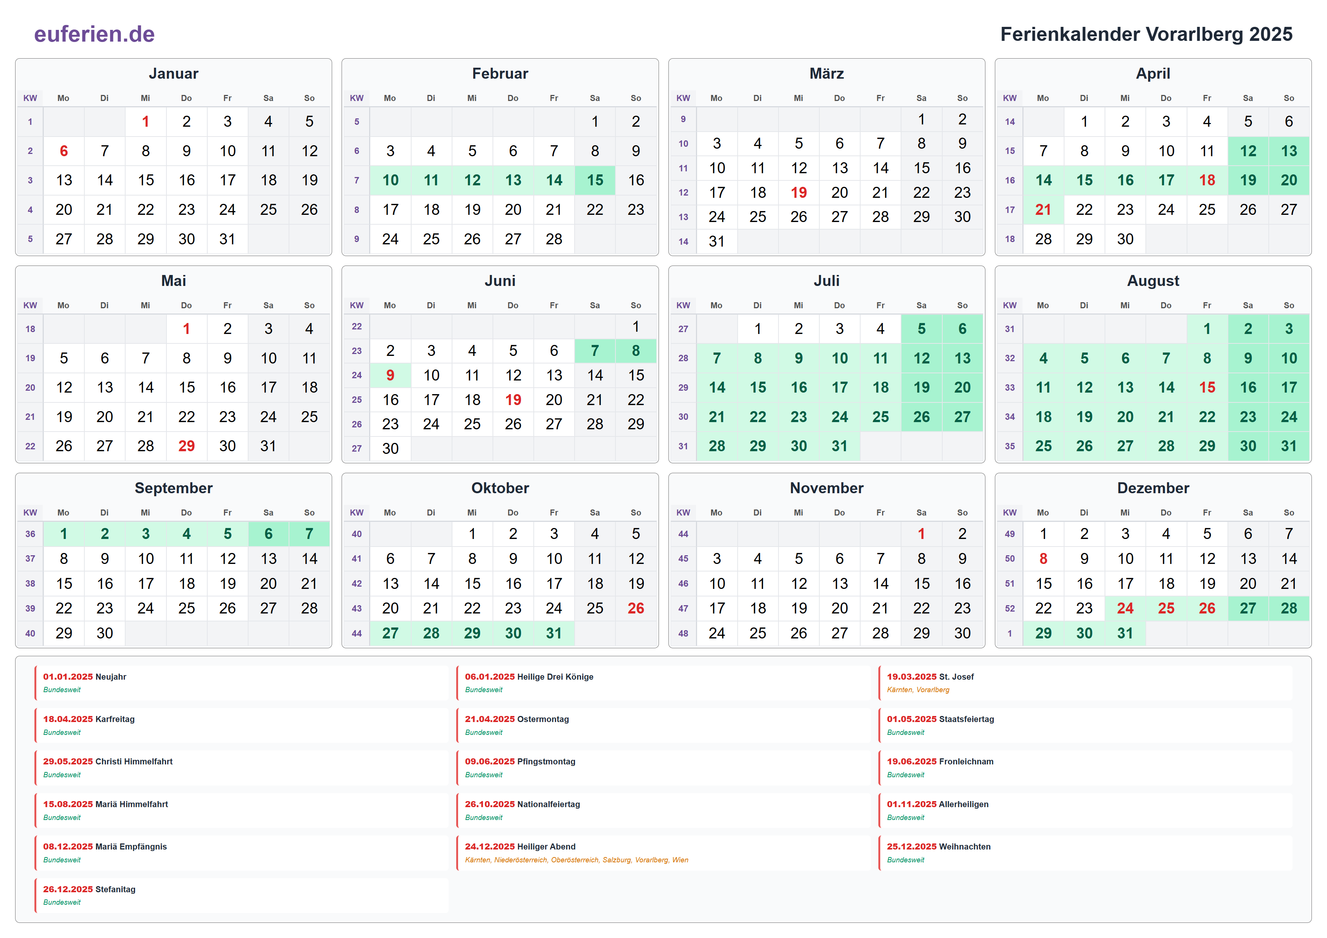
Task: Click green February 10 holiday cell
Action: coord(390,180)
